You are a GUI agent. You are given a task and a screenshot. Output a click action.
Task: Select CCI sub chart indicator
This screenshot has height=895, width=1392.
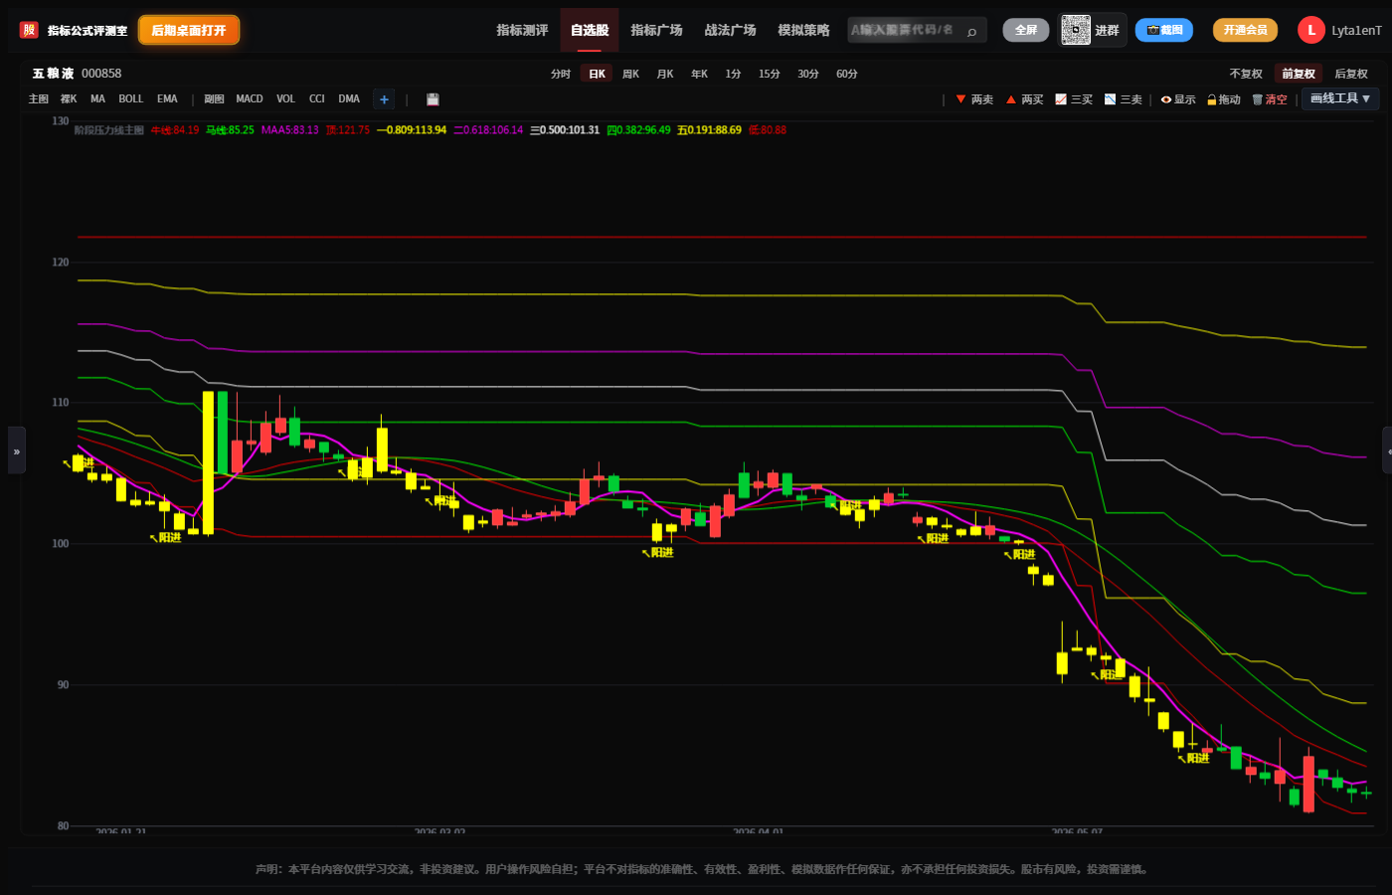click(317, 99)
